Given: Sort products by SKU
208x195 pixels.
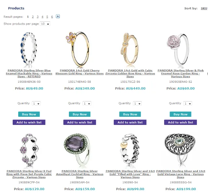Looking at the screenshot, I should point(204,8).
